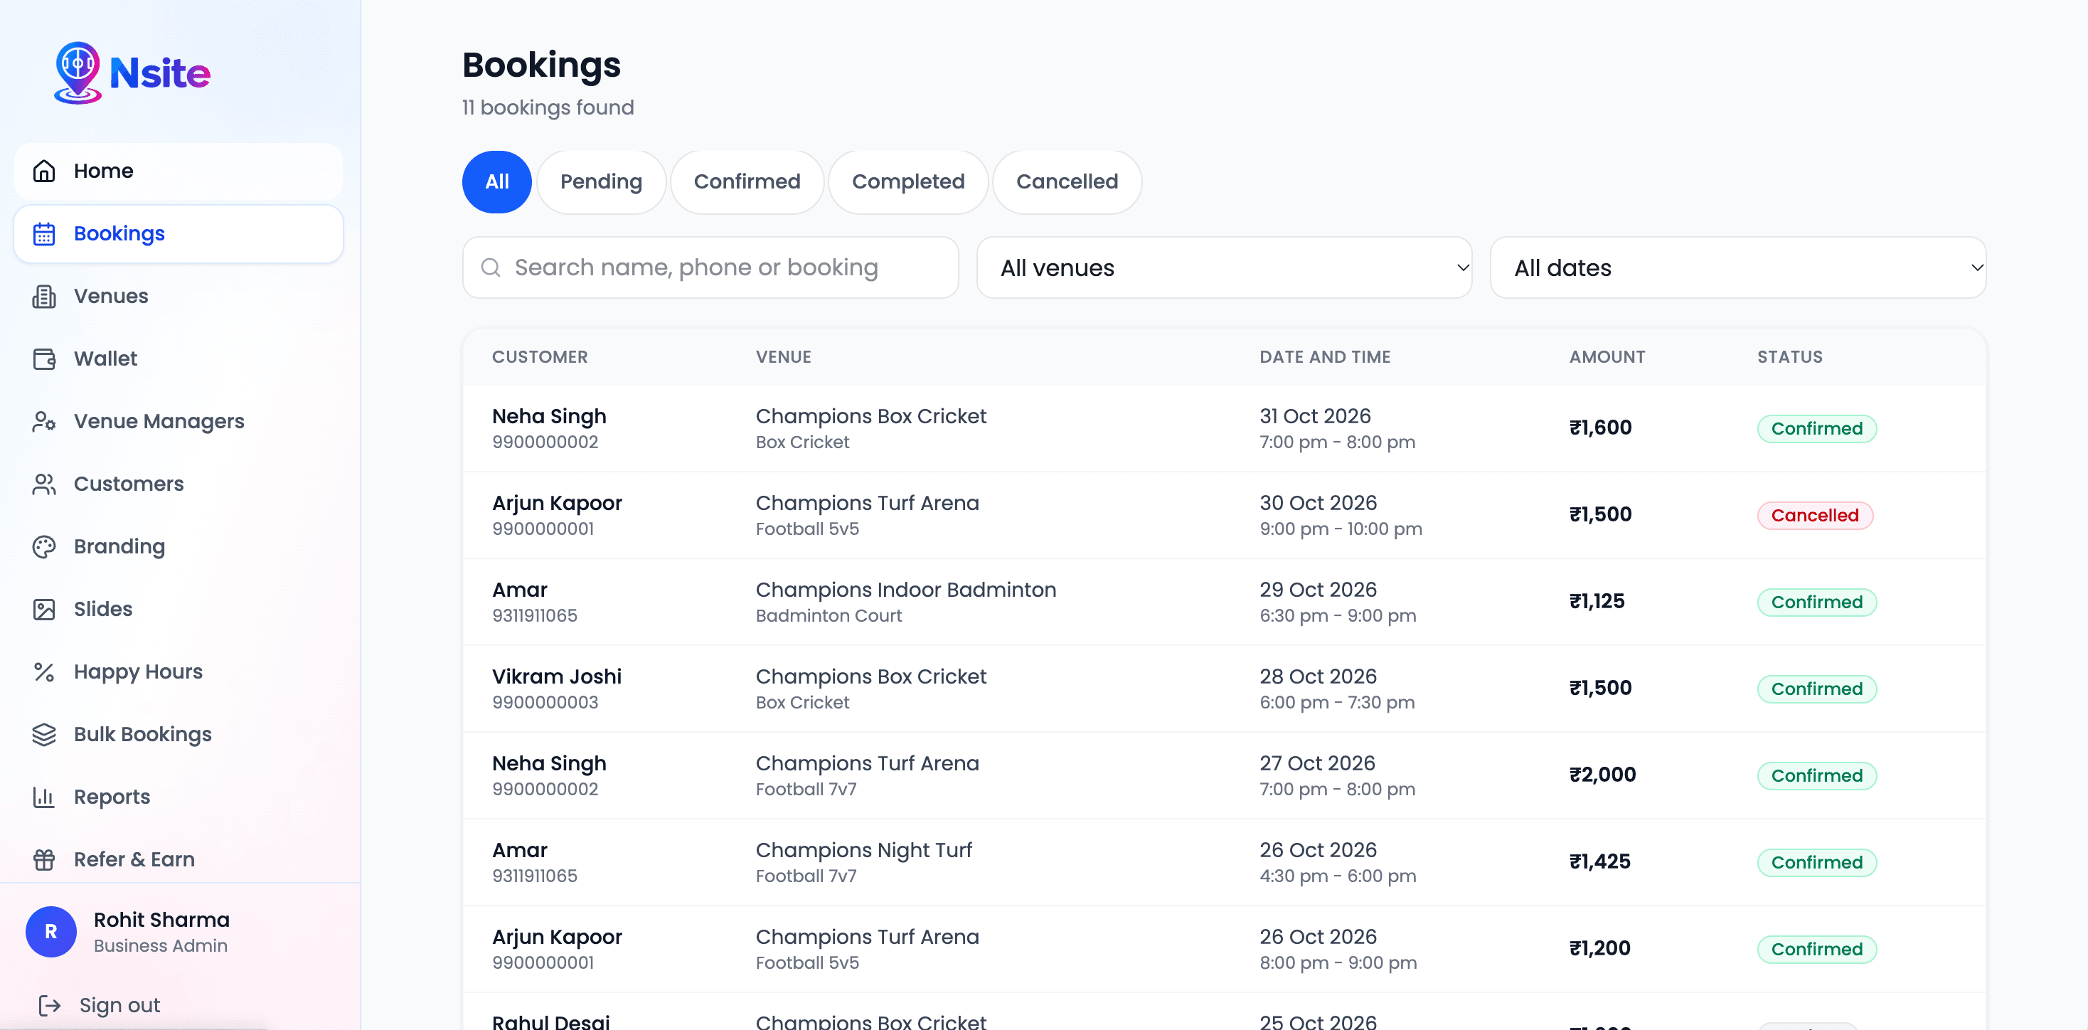Click the Slides image icon

tap(44, 609)
